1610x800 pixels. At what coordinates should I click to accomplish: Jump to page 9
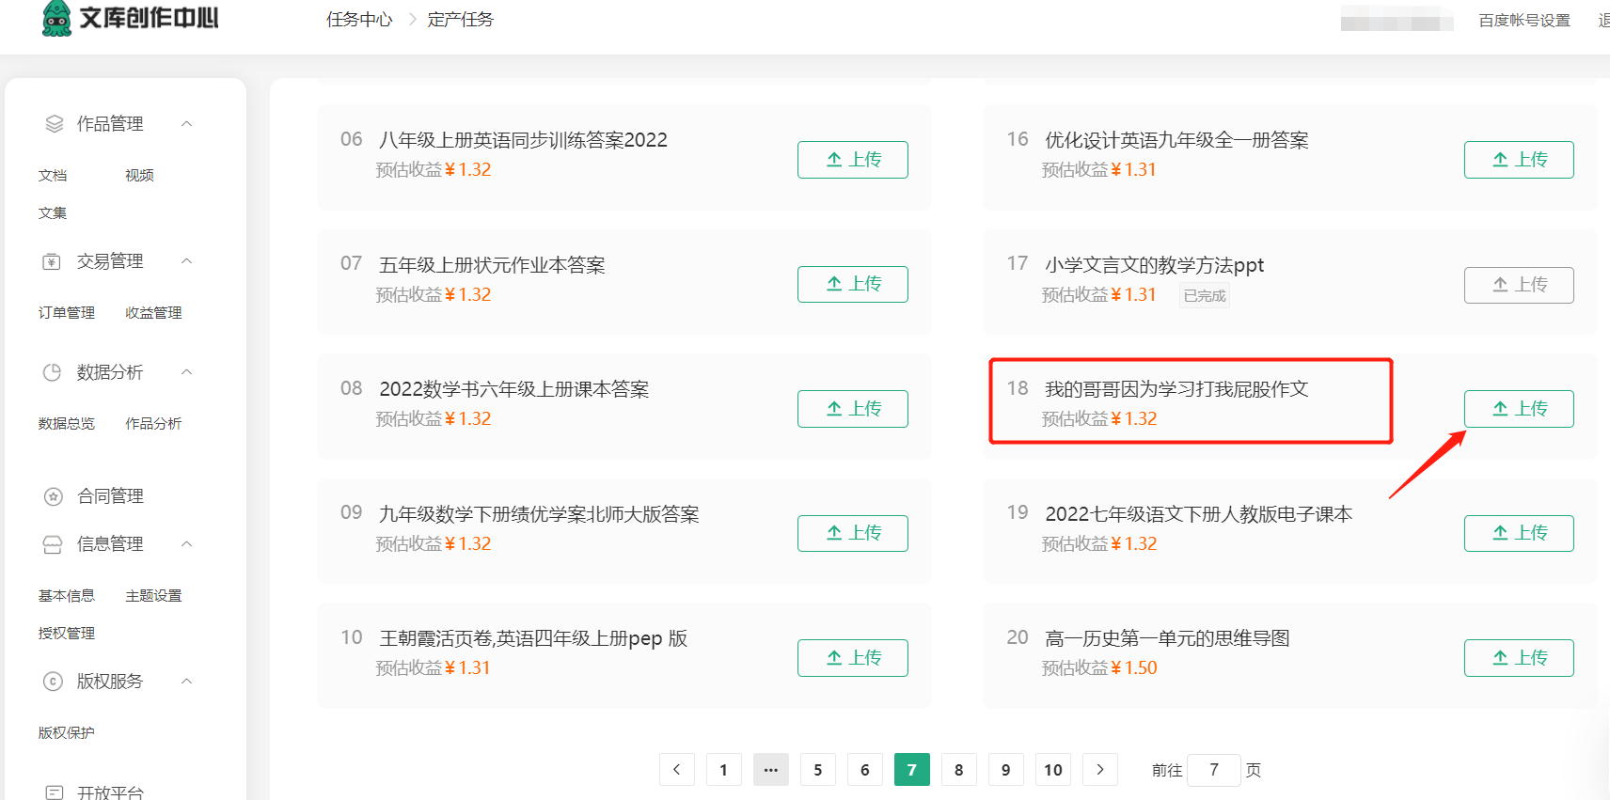1006,769
